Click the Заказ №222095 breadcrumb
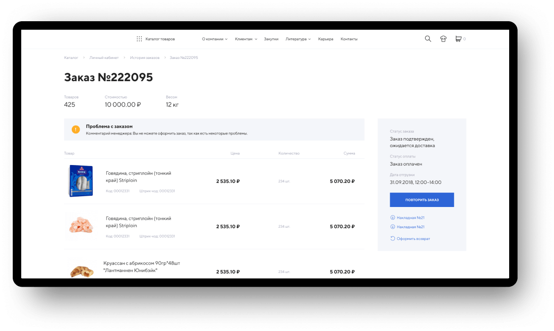This screenshot has height=331, width=554. click(x=184, y=58)
